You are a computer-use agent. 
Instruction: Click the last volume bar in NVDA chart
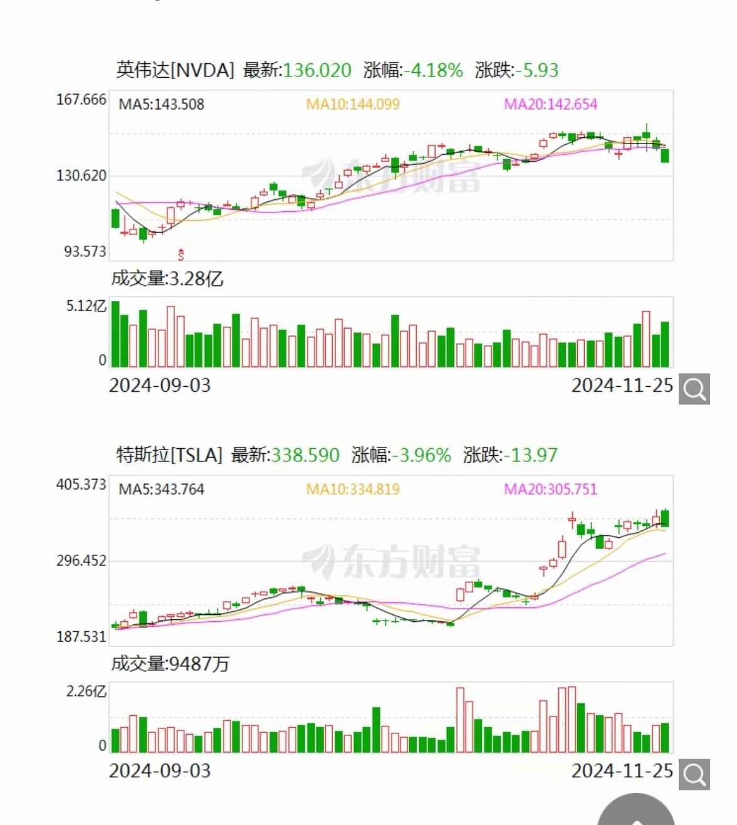pos(665,344)
